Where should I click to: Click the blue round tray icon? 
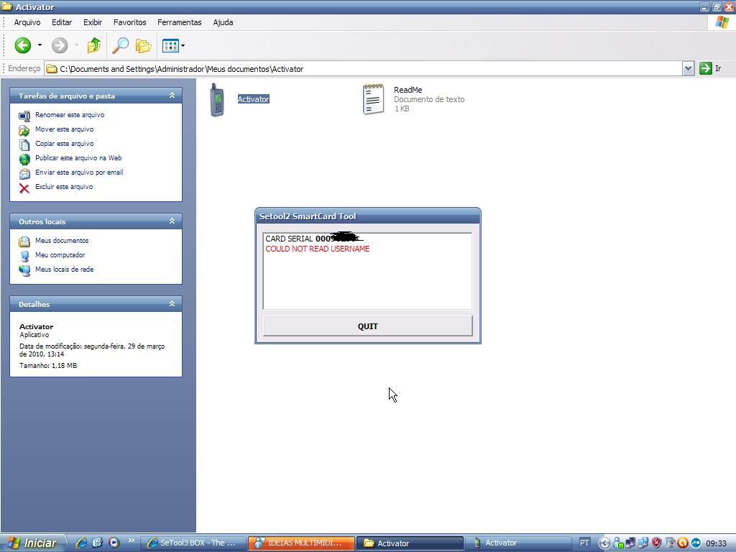(x=695, y=543)
